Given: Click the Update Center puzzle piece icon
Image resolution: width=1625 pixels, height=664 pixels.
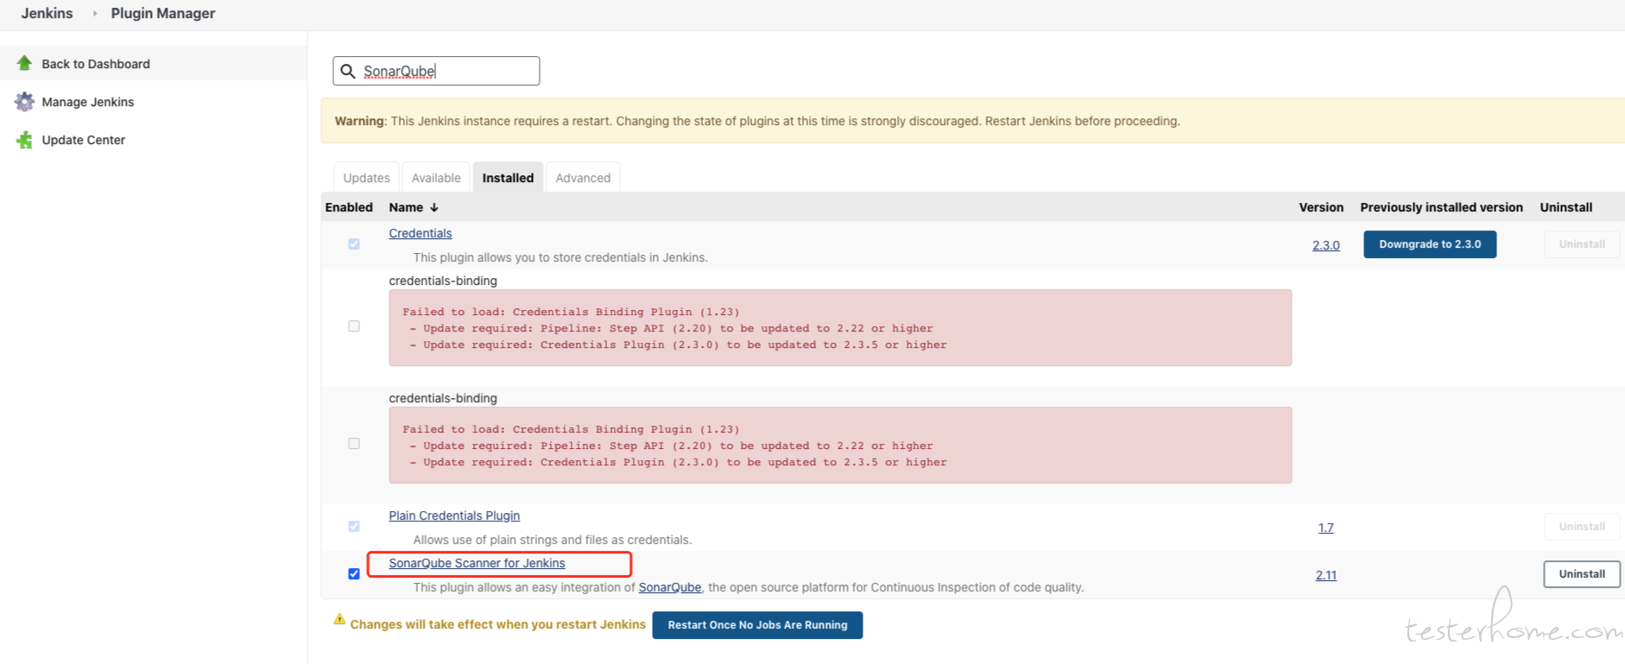Looking at the screenshot, I should (x=24, y=140).
